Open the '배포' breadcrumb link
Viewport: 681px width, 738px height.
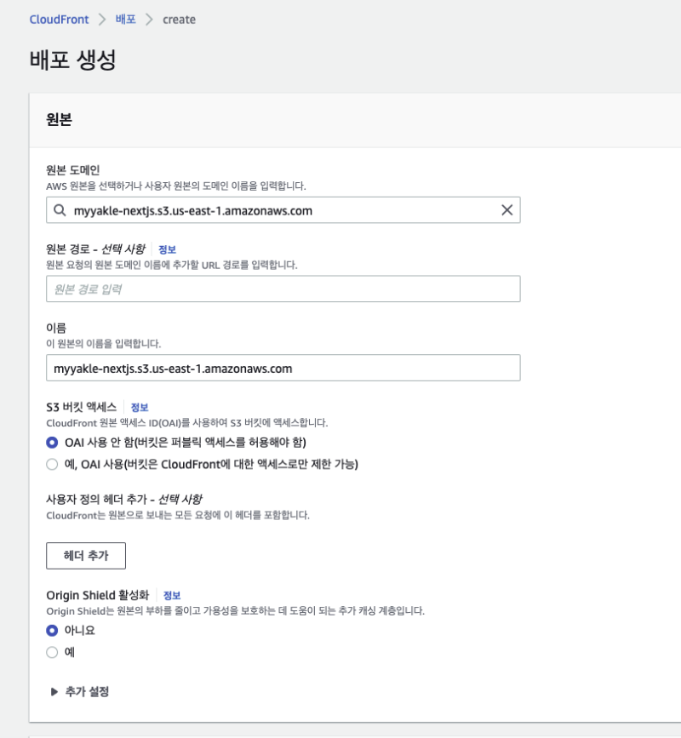tap(126, 19)
